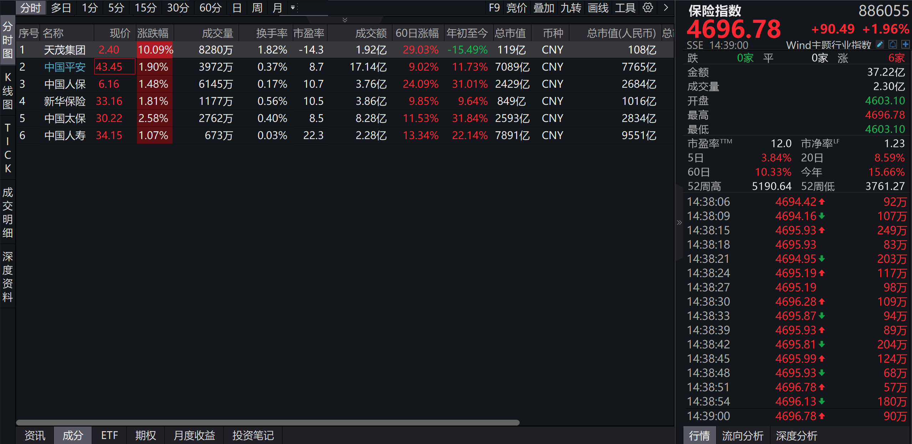912x444 pixels.
Task: Collapse the right quote panel double arrow
Action: tap(679, 223)
